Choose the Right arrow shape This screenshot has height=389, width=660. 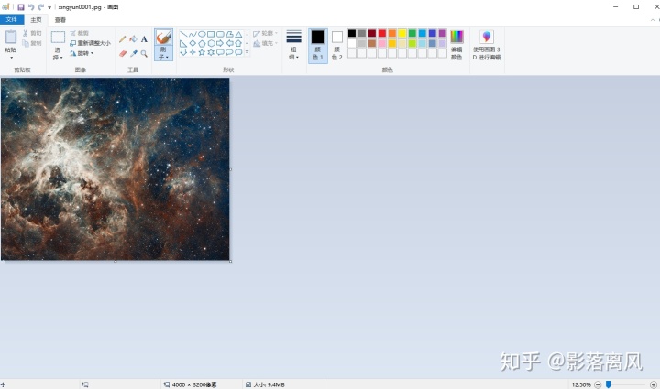pos(220,43)
